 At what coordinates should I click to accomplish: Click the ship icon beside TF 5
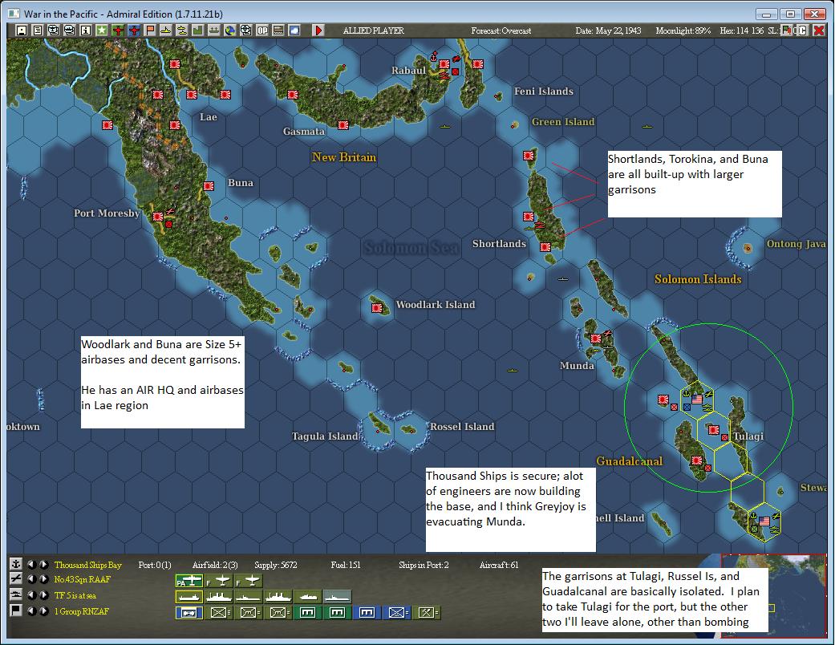click(x=16, y=595)
